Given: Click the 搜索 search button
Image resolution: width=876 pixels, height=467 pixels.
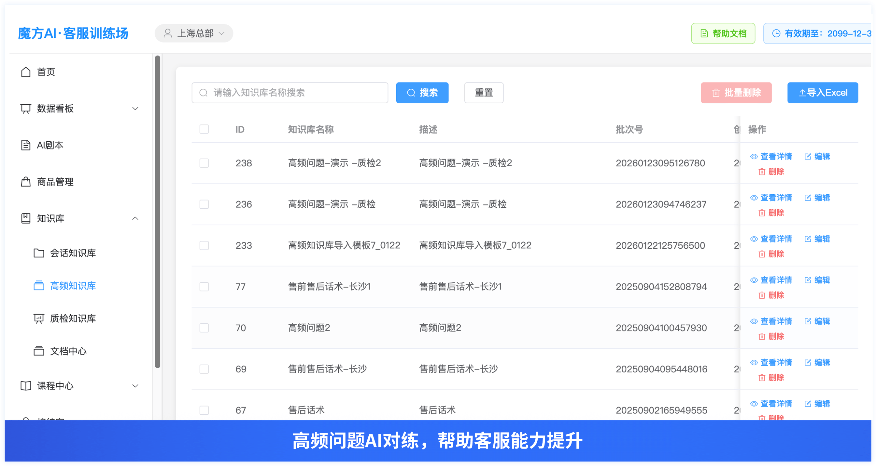Looking at the screenshot, I should click(x=422, y=93).
